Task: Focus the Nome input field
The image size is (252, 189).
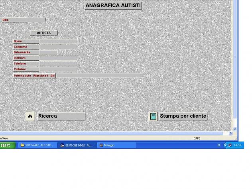Action: click(x=58, y=41)
